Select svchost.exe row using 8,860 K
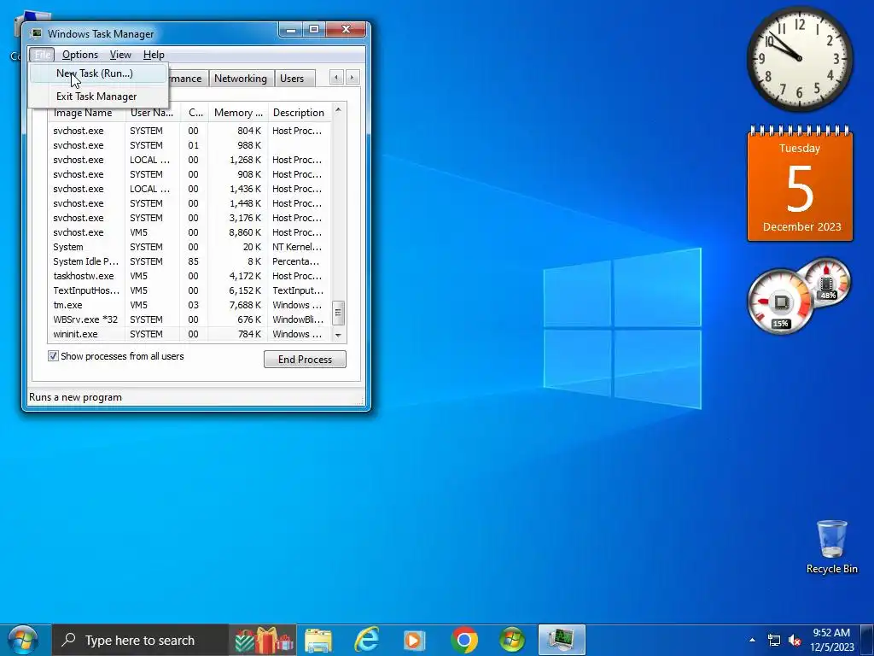874x656 pixels. pos(189,232)
